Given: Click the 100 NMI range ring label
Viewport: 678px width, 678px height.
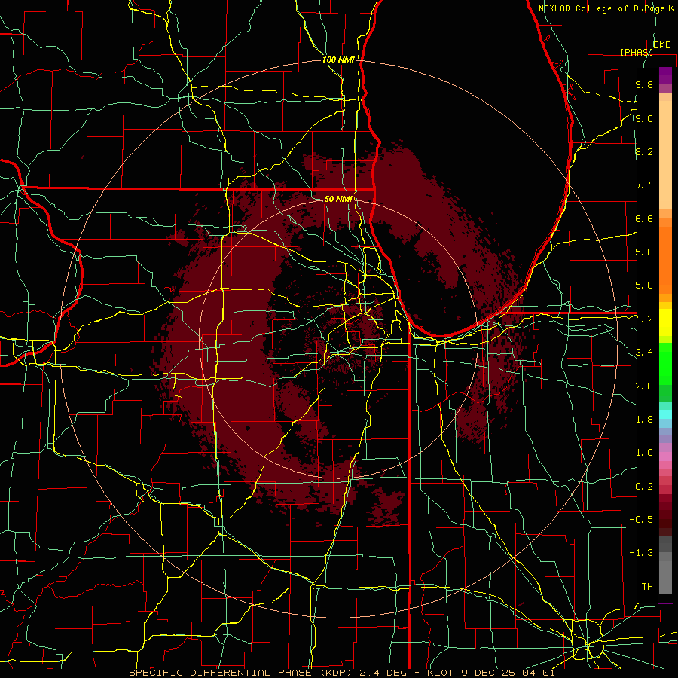Looking at the screenshot, I should tap(338, 60).
